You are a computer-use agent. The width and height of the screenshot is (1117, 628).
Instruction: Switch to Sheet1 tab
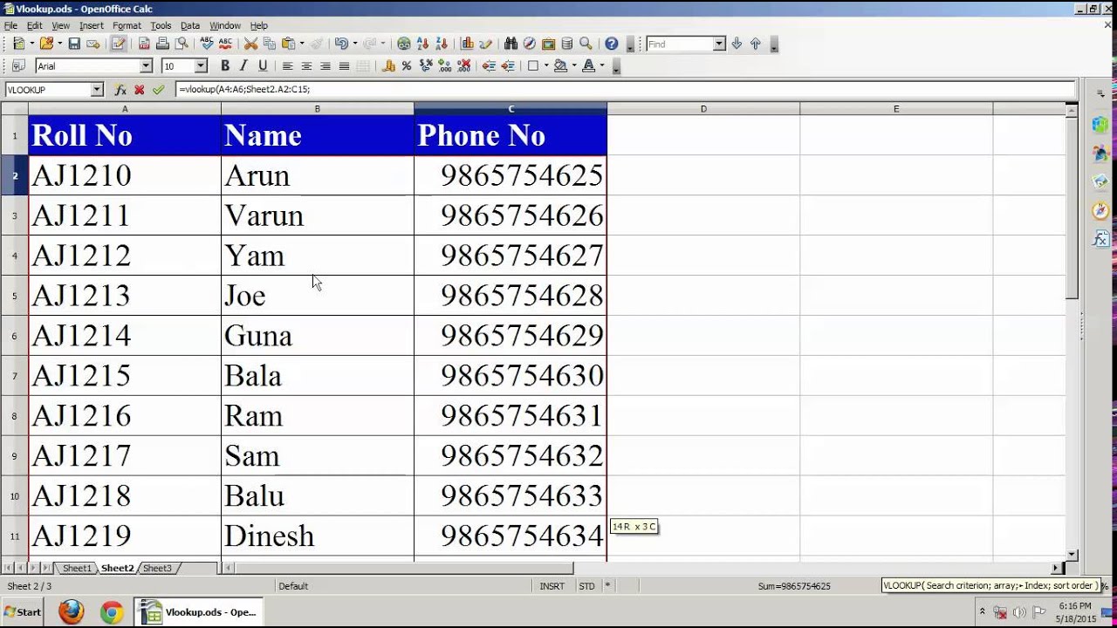pyautogui.click(x=77, y=568)
